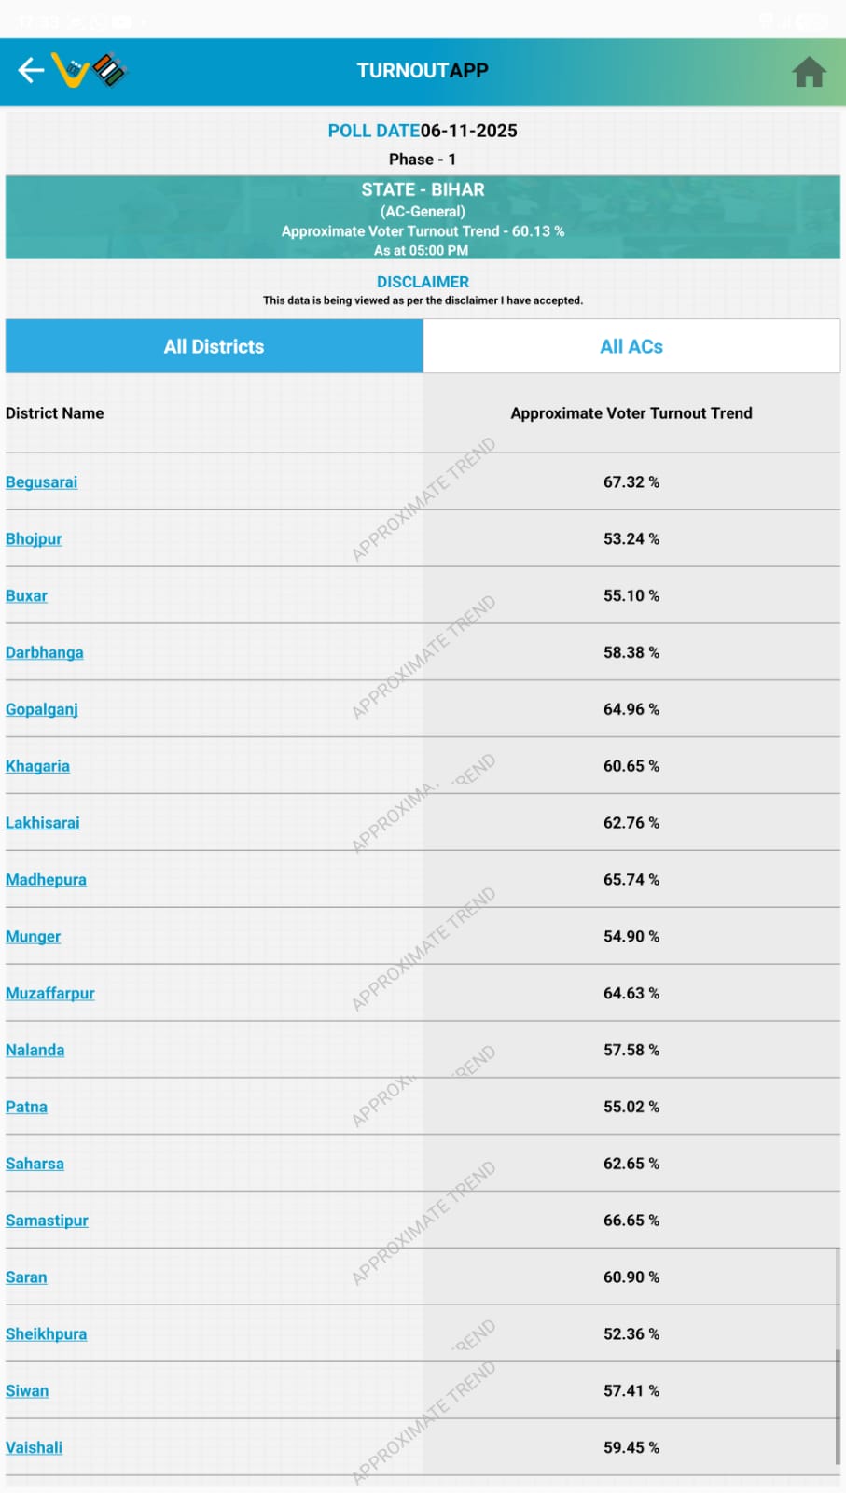Tap the back arrow icon
This screenshot has height=1493, width=846.
click(31, 70)
